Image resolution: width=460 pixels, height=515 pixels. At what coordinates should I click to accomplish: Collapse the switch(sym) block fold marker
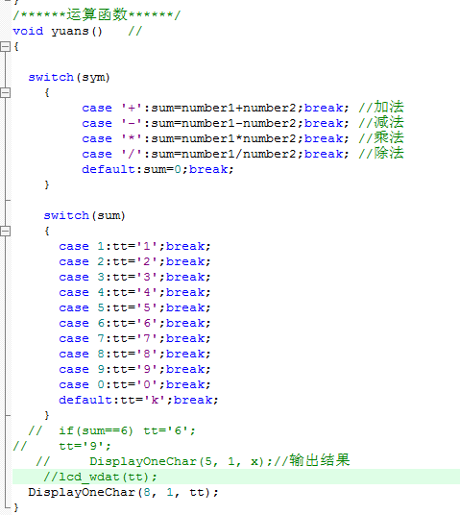5,93
